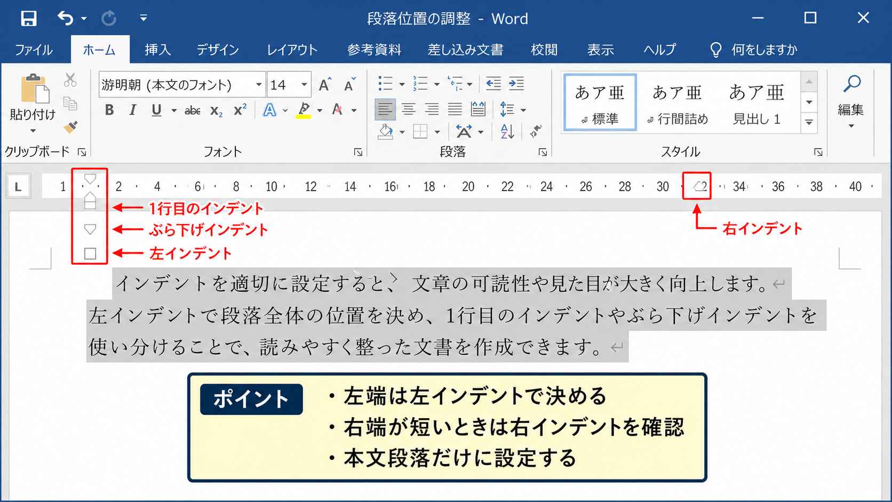Viewport: 892px width, 502px height.
Task: Switch to the 挿入 tab
Action: (158, 50)
